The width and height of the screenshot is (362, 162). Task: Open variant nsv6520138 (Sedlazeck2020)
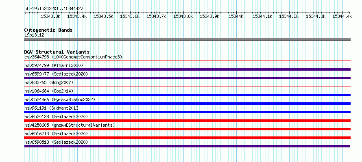coord(56,117)
